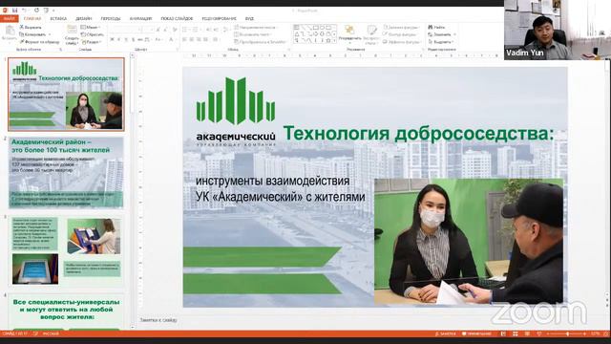Image resolution: width=611 pixels, height=344 pixels.
Task: Select slide 1 thumbnail Технология добрососедства
Action: (66, 94)
